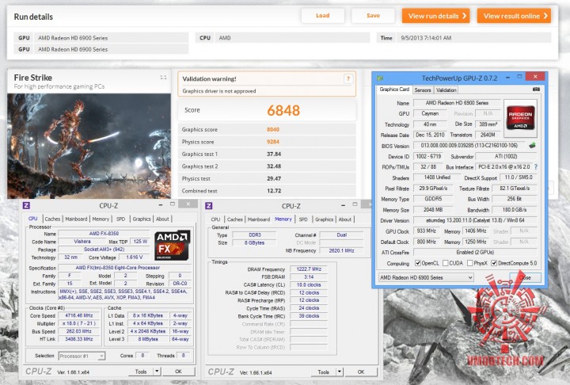
Task: Click the GPU-Z title bar application icon
Action: [x=380, y=78]
